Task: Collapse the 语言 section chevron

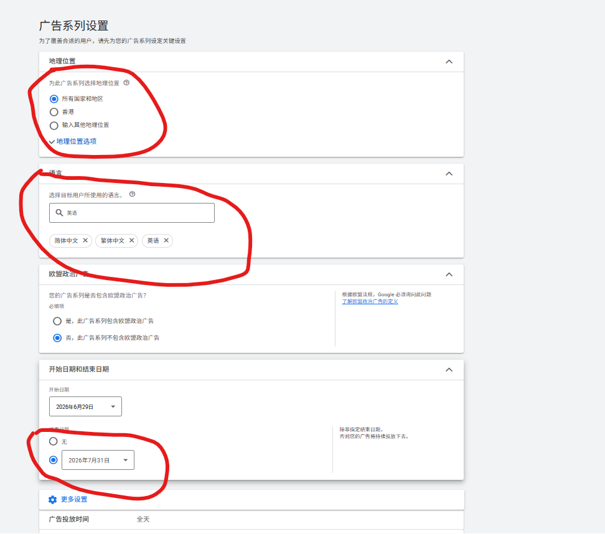Action: pos(449,174)
